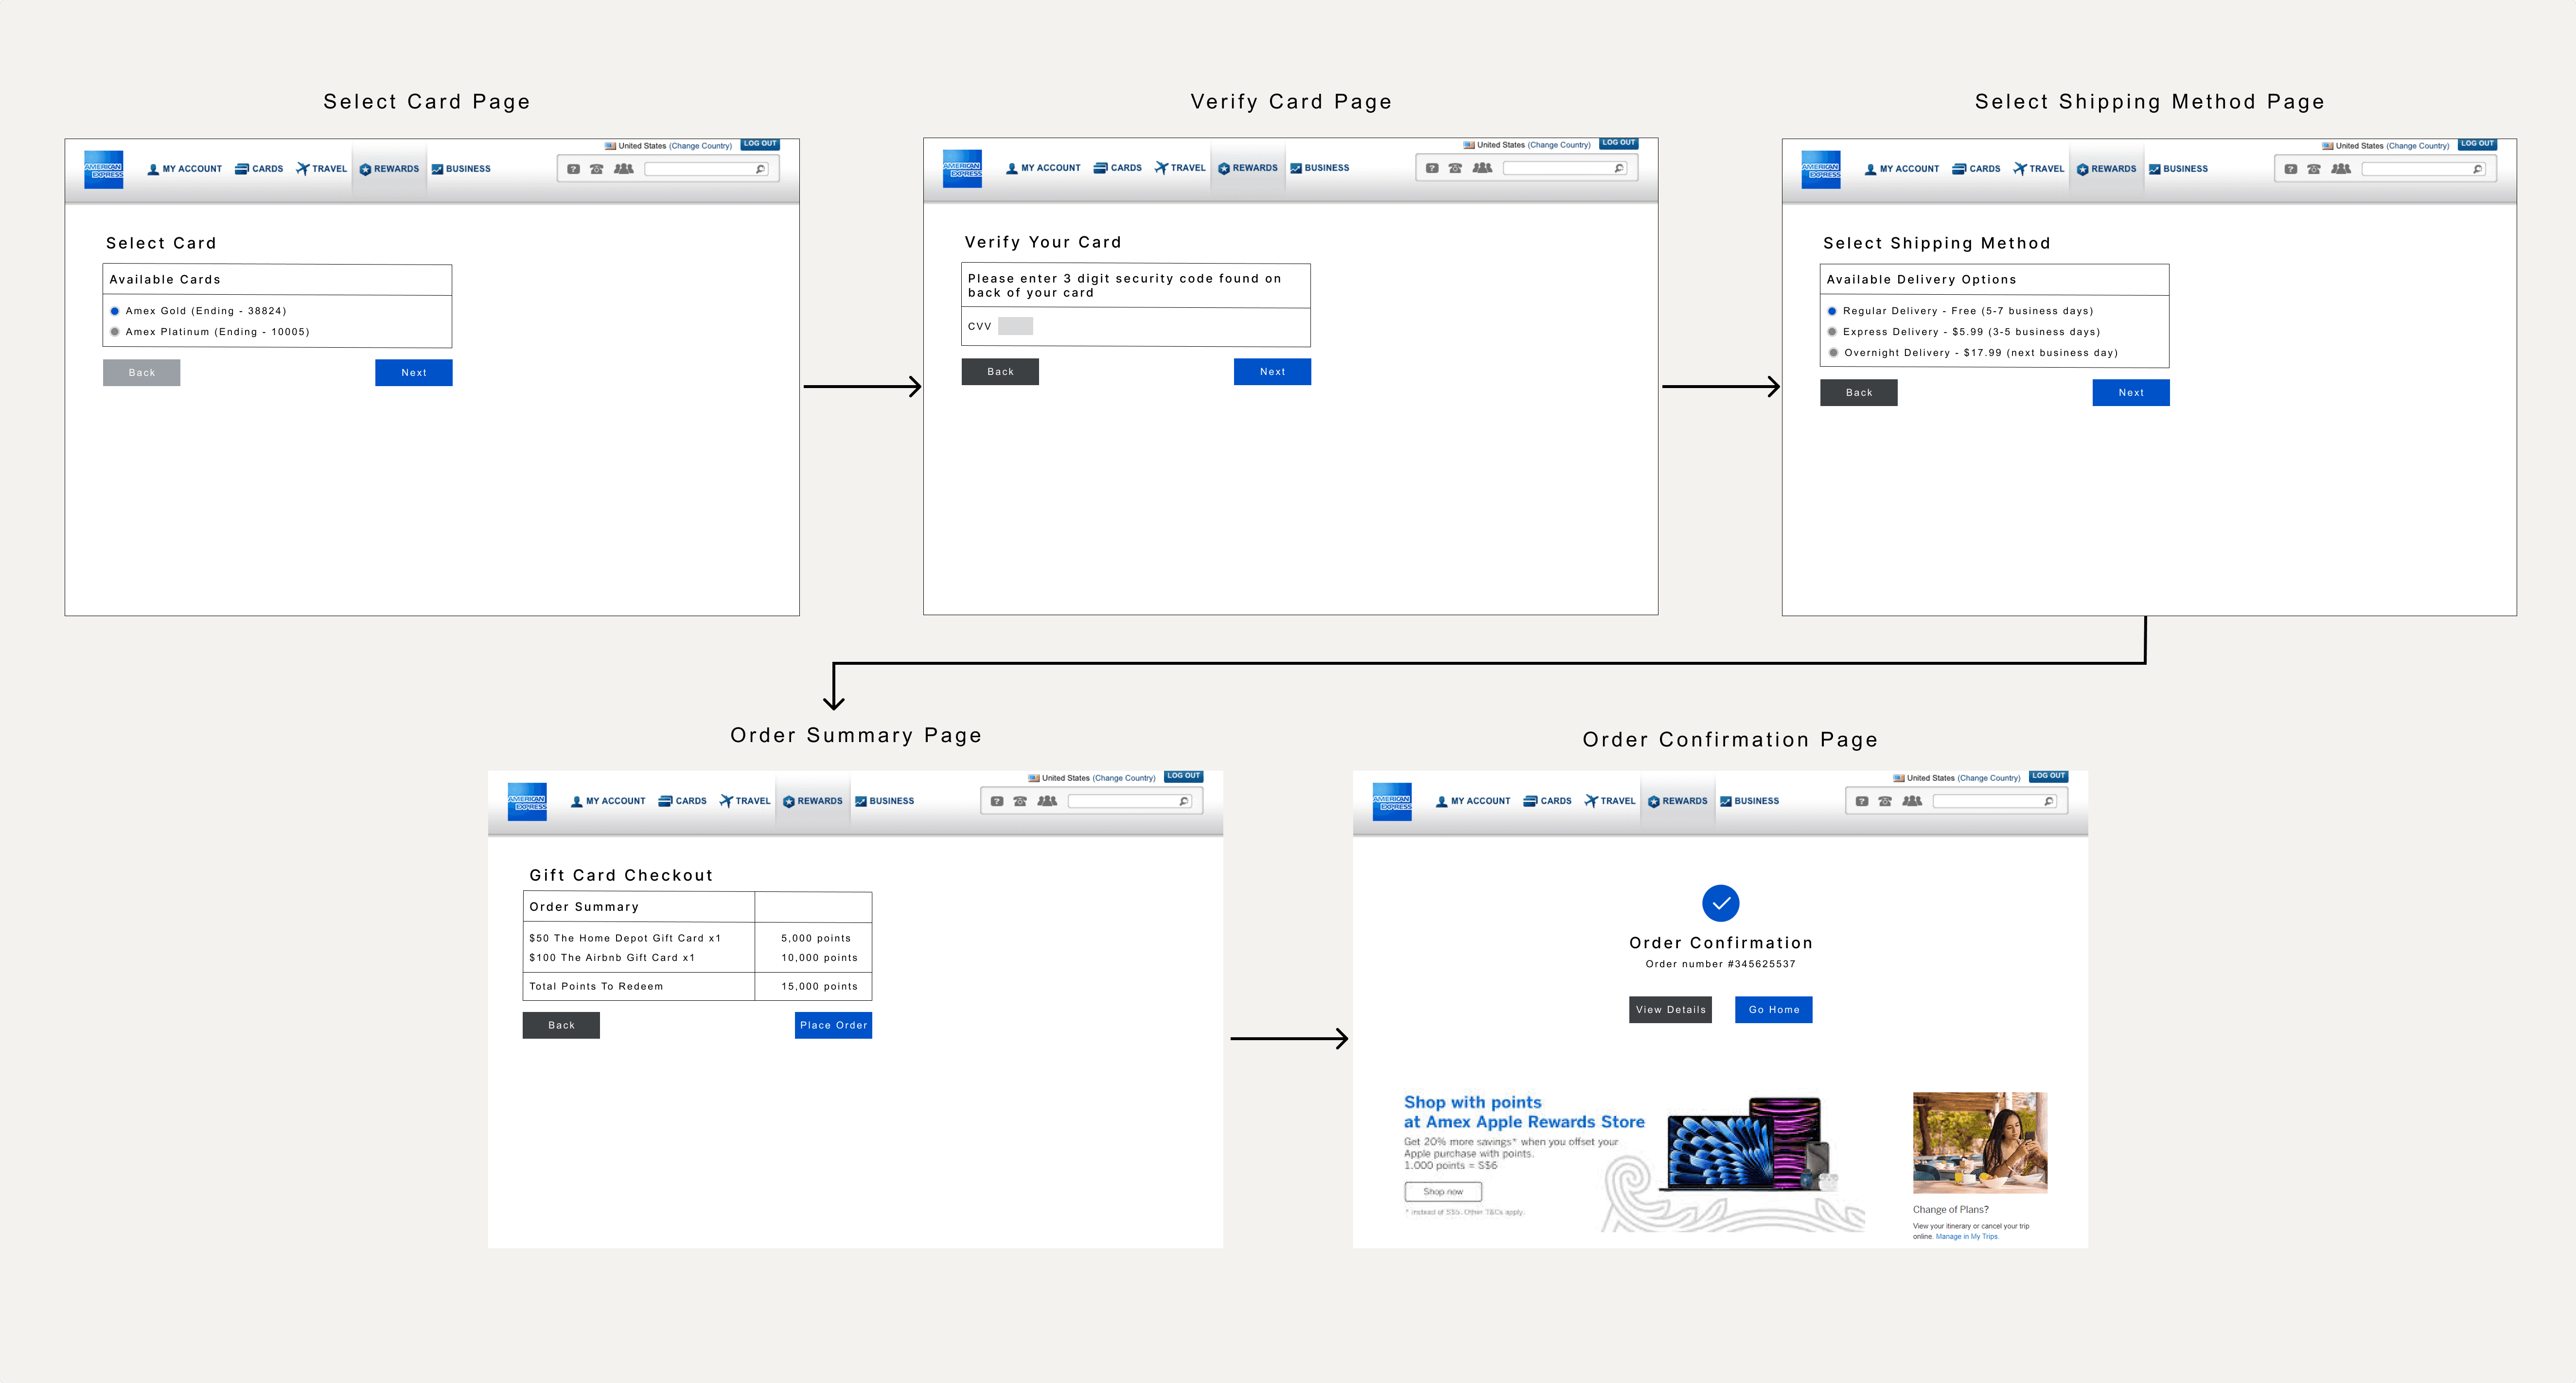Image resolution: width=2576 pixels, height=1383 pixels.
Task: Open Travel menu on Shipping Method page
Action: [x=2038, y=169]
